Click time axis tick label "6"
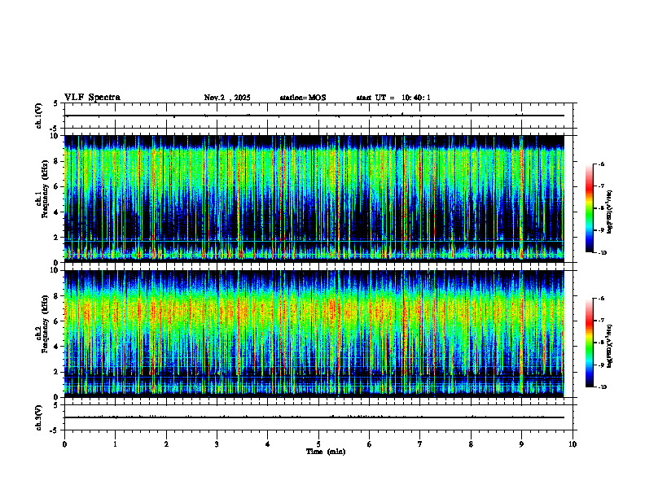Image resolution: width=645 pixels, height=498 pixels. tap(370, 444)
